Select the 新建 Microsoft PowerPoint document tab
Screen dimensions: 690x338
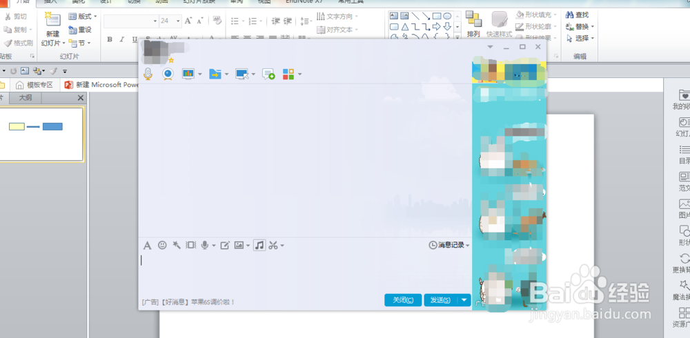pos(102,85)
